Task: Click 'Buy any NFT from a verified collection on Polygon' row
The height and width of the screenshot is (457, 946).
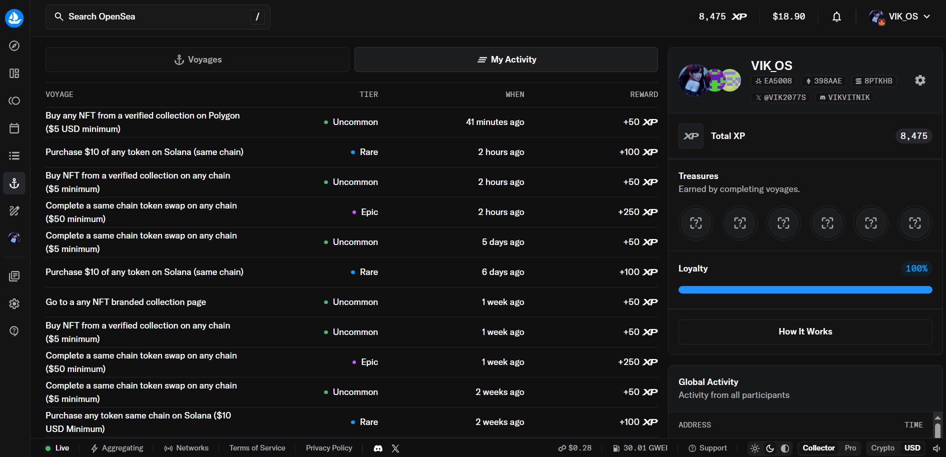Action: (x=351, y=122)
